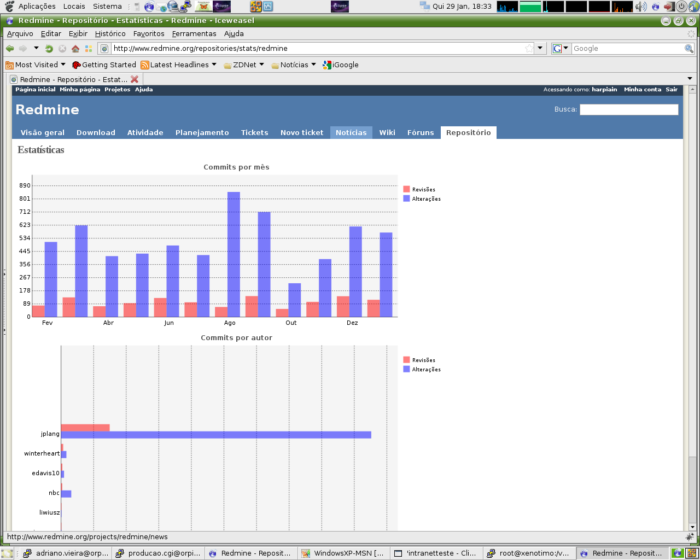
Task: Click the show desktop button in taskbar
Action: coord(7,553)
